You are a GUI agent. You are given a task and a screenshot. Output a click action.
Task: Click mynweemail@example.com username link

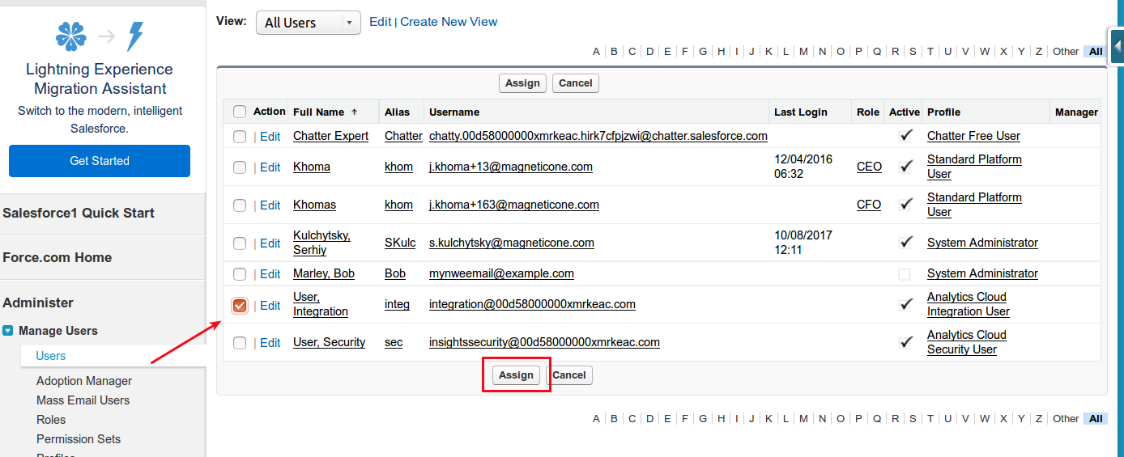pyautogui.click(x=501, y=273)
